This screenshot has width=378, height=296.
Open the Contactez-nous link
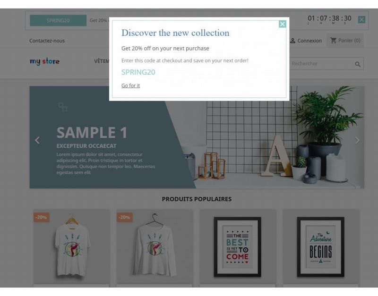(x=47, y=41)
